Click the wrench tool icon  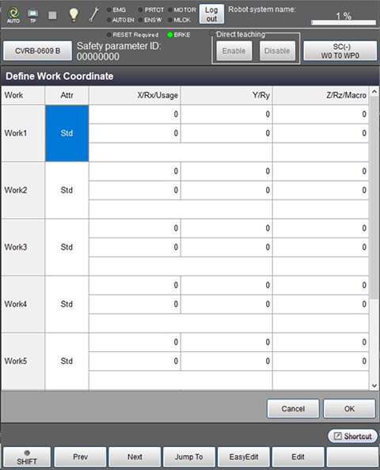tap(94, 15)
